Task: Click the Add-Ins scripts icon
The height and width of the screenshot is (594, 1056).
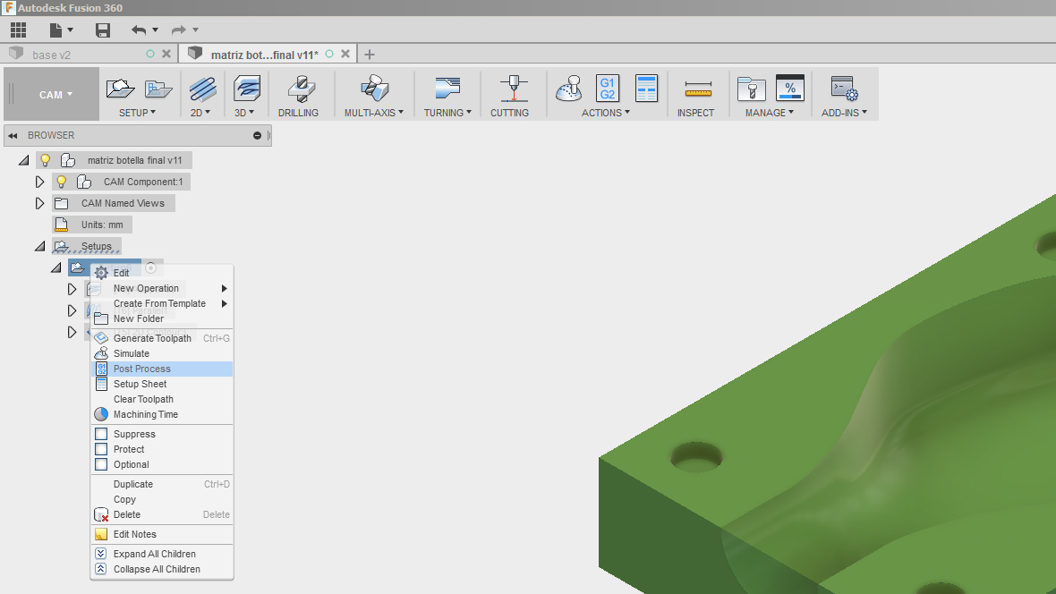Action: point(843,89)
